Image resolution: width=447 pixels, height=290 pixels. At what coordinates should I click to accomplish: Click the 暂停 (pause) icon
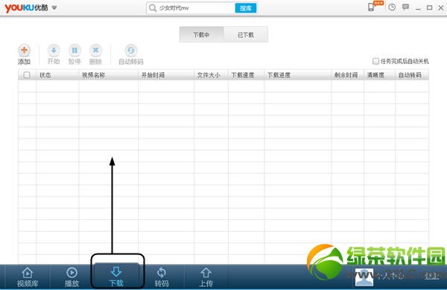click(74, 51)
